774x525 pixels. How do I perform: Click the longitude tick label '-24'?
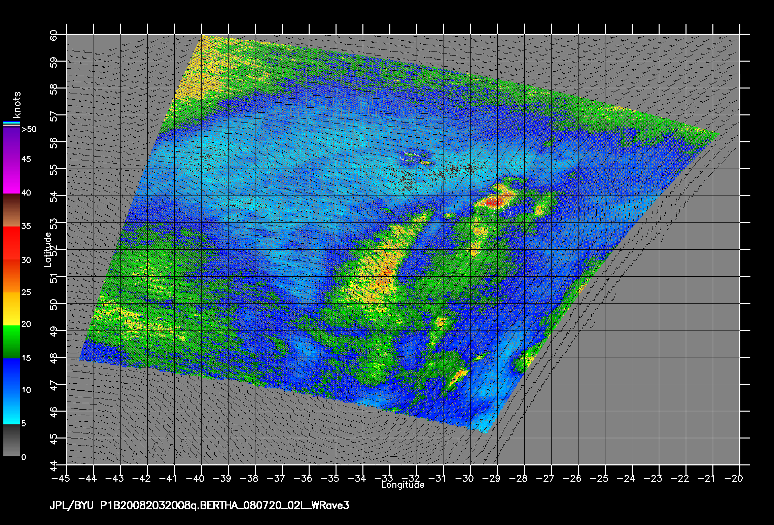[x=626, y=478]
